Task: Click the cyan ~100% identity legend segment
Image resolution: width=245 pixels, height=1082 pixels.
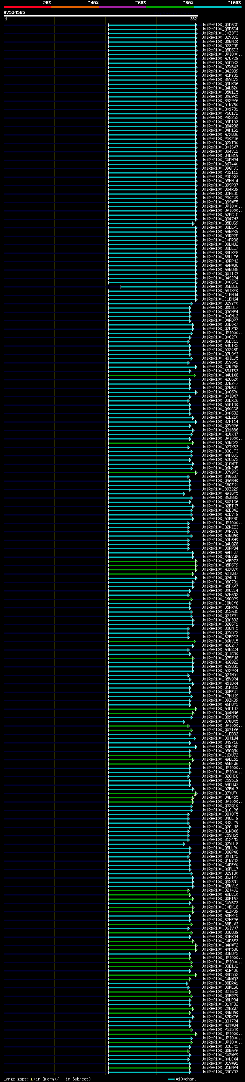Action: 217,7
